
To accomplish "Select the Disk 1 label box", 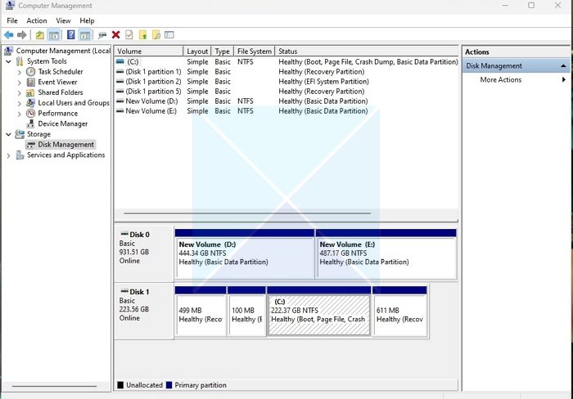I will tap(144, 311).
